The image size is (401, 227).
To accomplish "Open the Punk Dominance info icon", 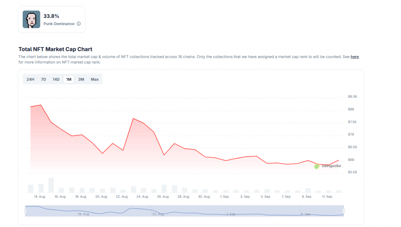I will (78, 23).
